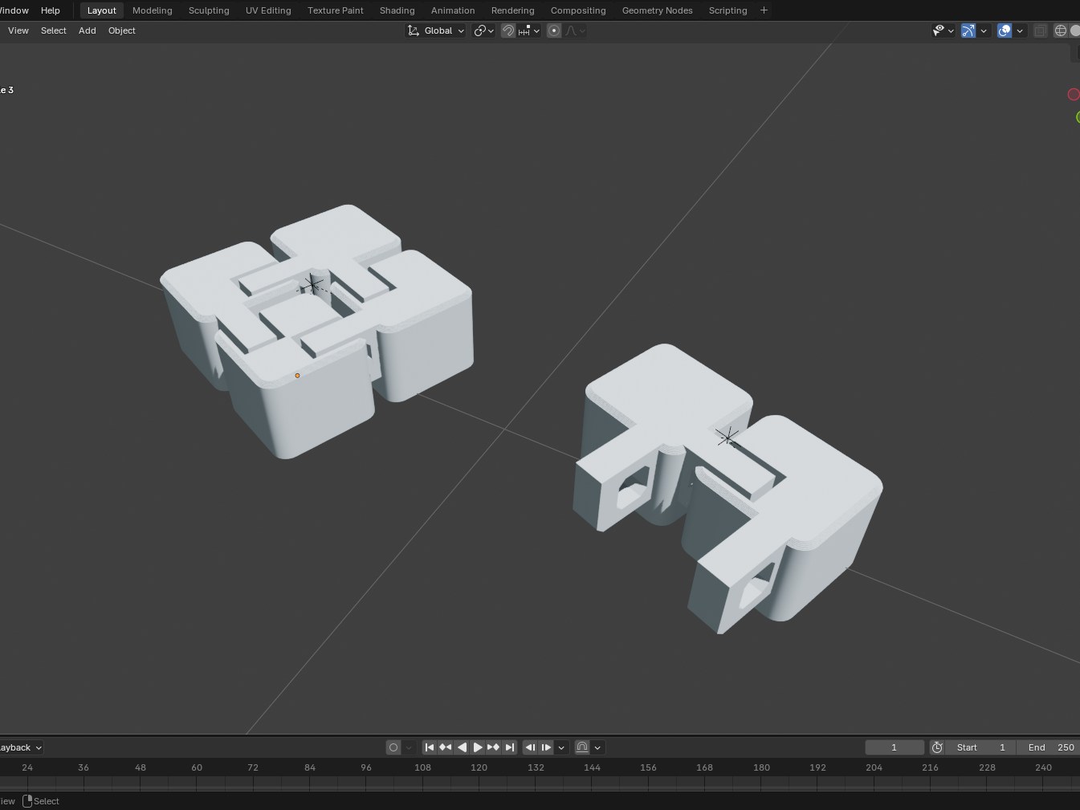The height and width of the screenshot is (810, 1080).
Task: Open the transform pivot point dropdown
Action: [x=483, y=31]
